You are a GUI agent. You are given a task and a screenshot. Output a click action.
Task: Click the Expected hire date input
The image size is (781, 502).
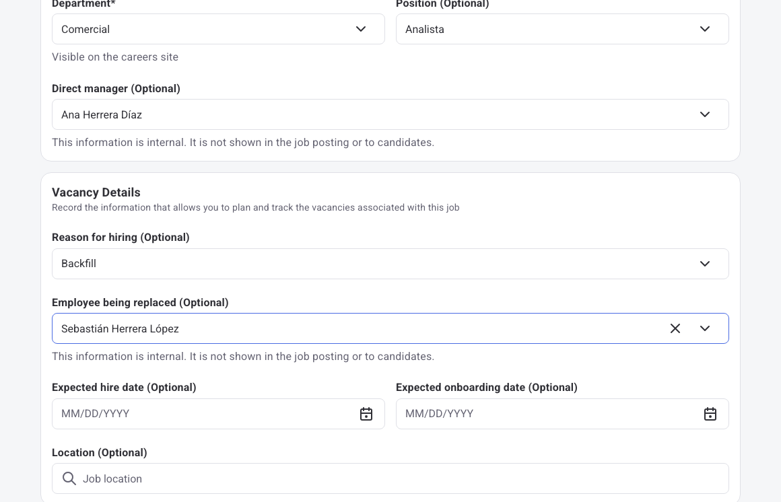click(x=218, y=414)
